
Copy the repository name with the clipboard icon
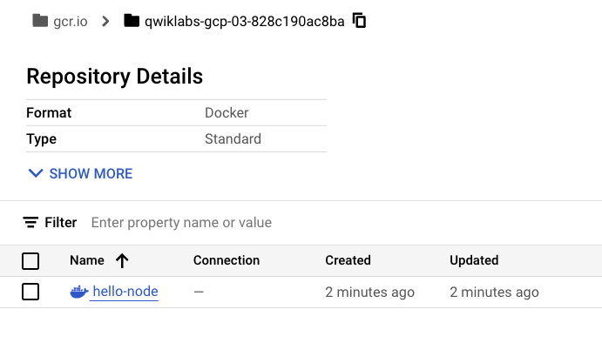[x=359, y=20]
